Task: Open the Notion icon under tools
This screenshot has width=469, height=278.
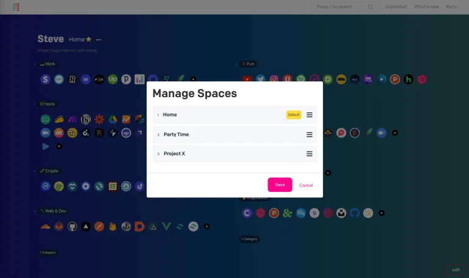Action: point(86,119)
